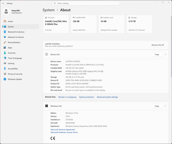Click the Windows logo beside Windows info
The image size is (172, 144).
click(46, 106)
